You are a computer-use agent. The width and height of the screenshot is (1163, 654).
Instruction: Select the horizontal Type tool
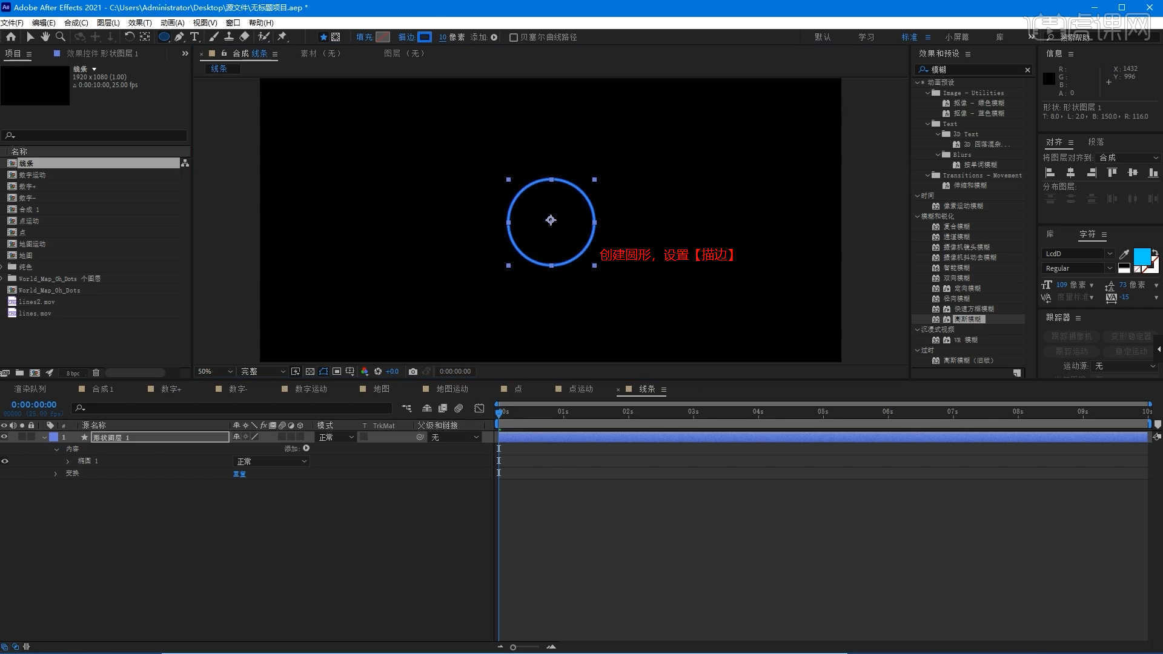pyautogui.click(x=194, y=37)
